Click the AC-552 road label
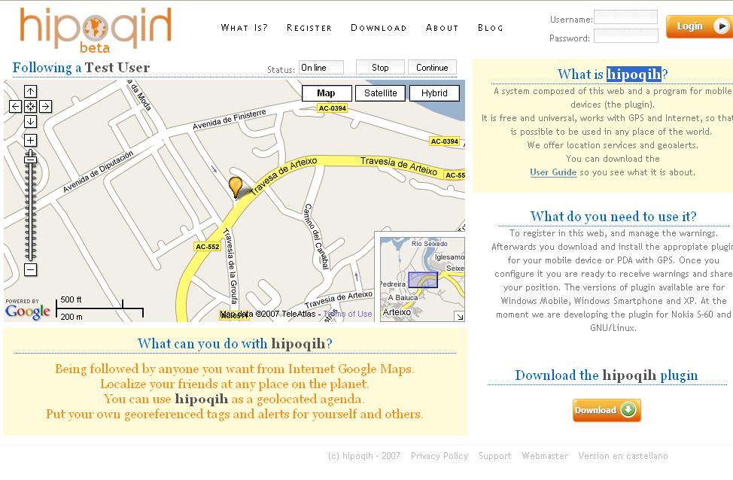Viewport: 733px width, 480px height. point(208,246)
